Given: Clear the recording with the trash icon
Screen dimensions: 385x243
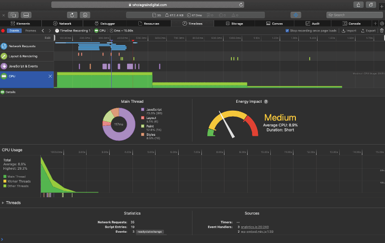Looking at the screenshot, I should pos(381,30).
